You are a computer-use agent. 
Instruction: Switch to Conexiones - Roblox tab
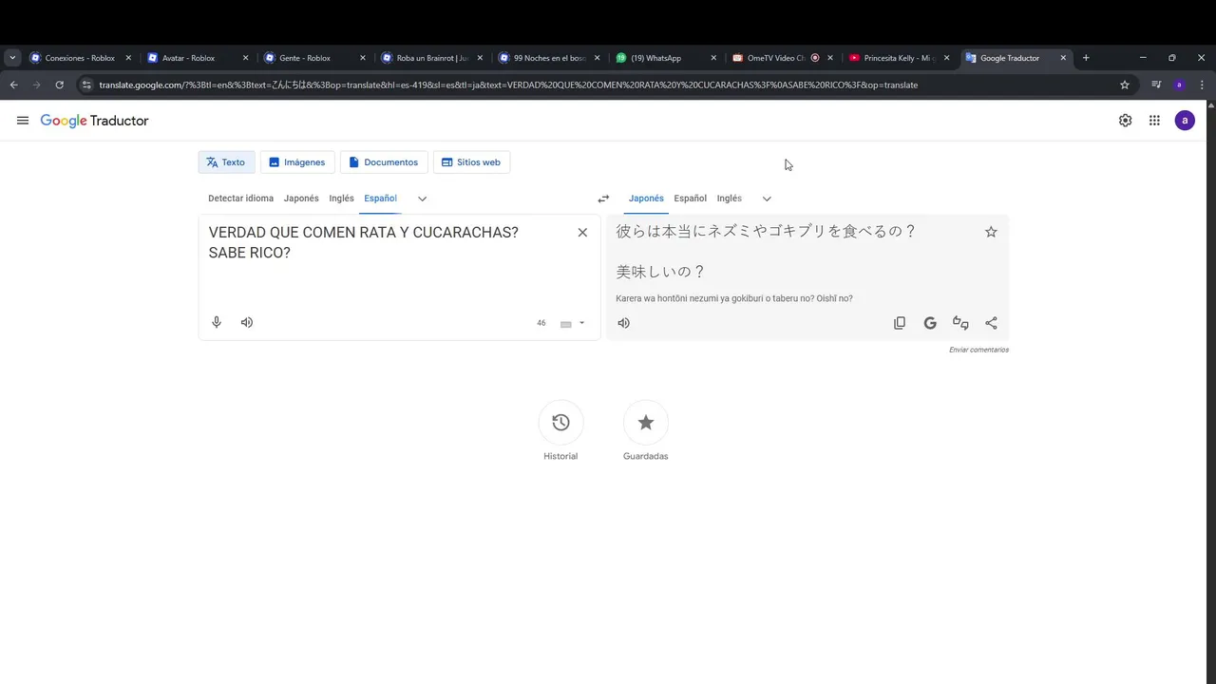pyautogui.click(x=80, y=58)
